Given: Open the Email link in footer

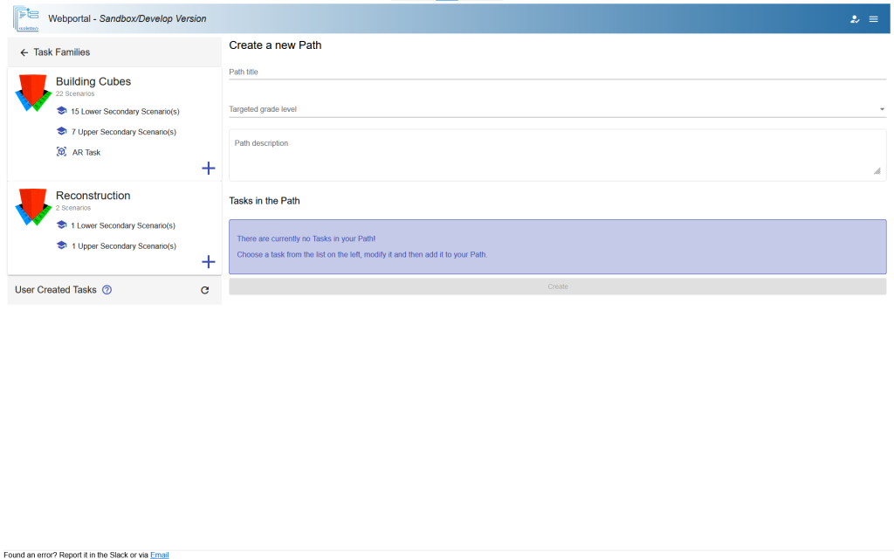Looking at the screenshot, I should point(160,555).
